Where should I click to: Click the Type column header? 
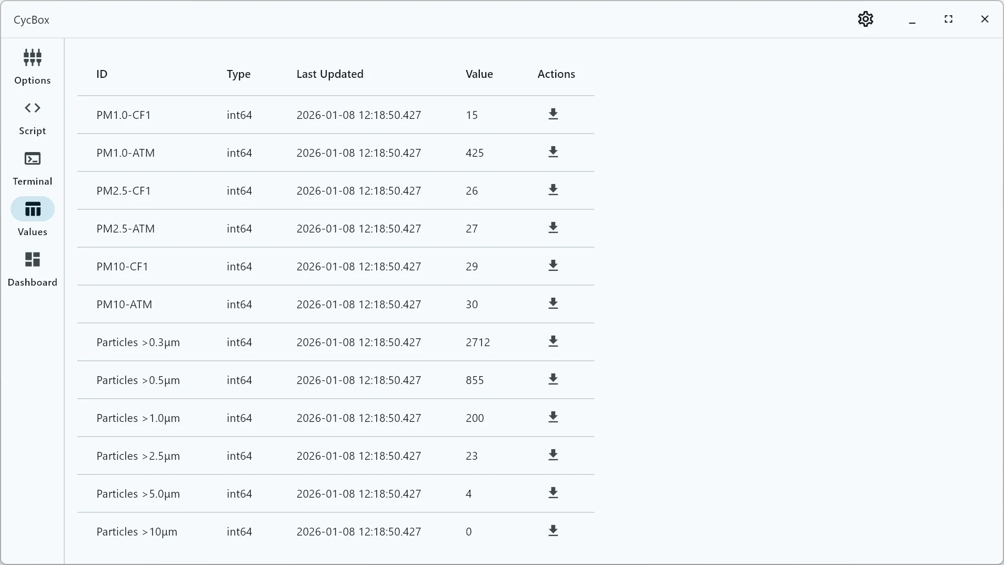coord(238,74)
